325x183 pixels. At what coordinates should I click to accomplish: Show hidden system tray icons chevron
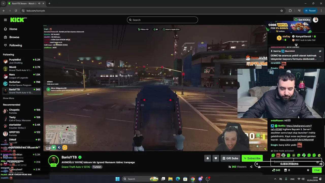click(x=275, y=179)
